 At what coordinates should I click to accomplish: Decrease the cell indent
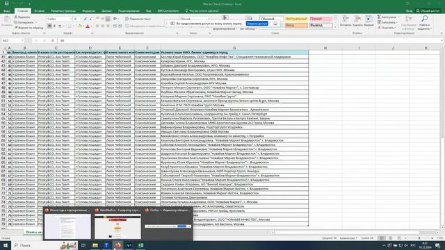pos(115,26)
